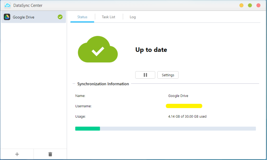Image resolution: width=267 pixels, height=160 pixels.
Task: Delete the connection with the trash icon
Action: tap(50, 154)
